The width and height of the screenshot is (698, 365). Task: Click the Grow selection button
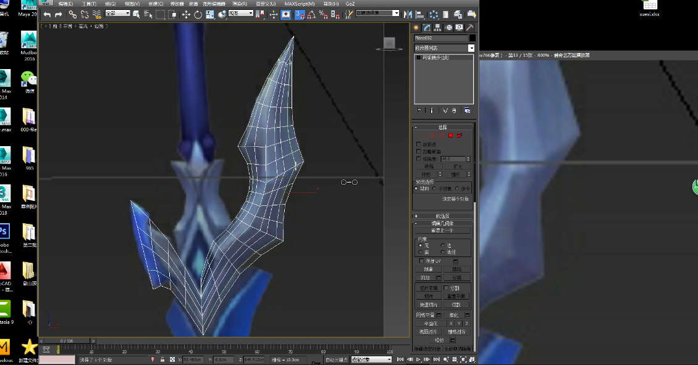[x=457, y=166]
